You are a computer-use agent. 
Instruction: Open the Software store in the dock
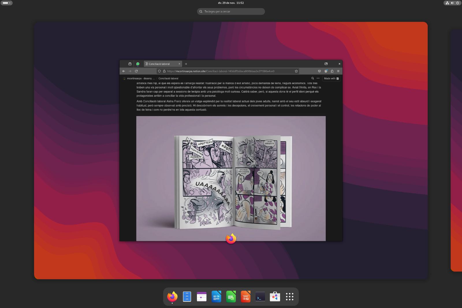coord(275,296)
